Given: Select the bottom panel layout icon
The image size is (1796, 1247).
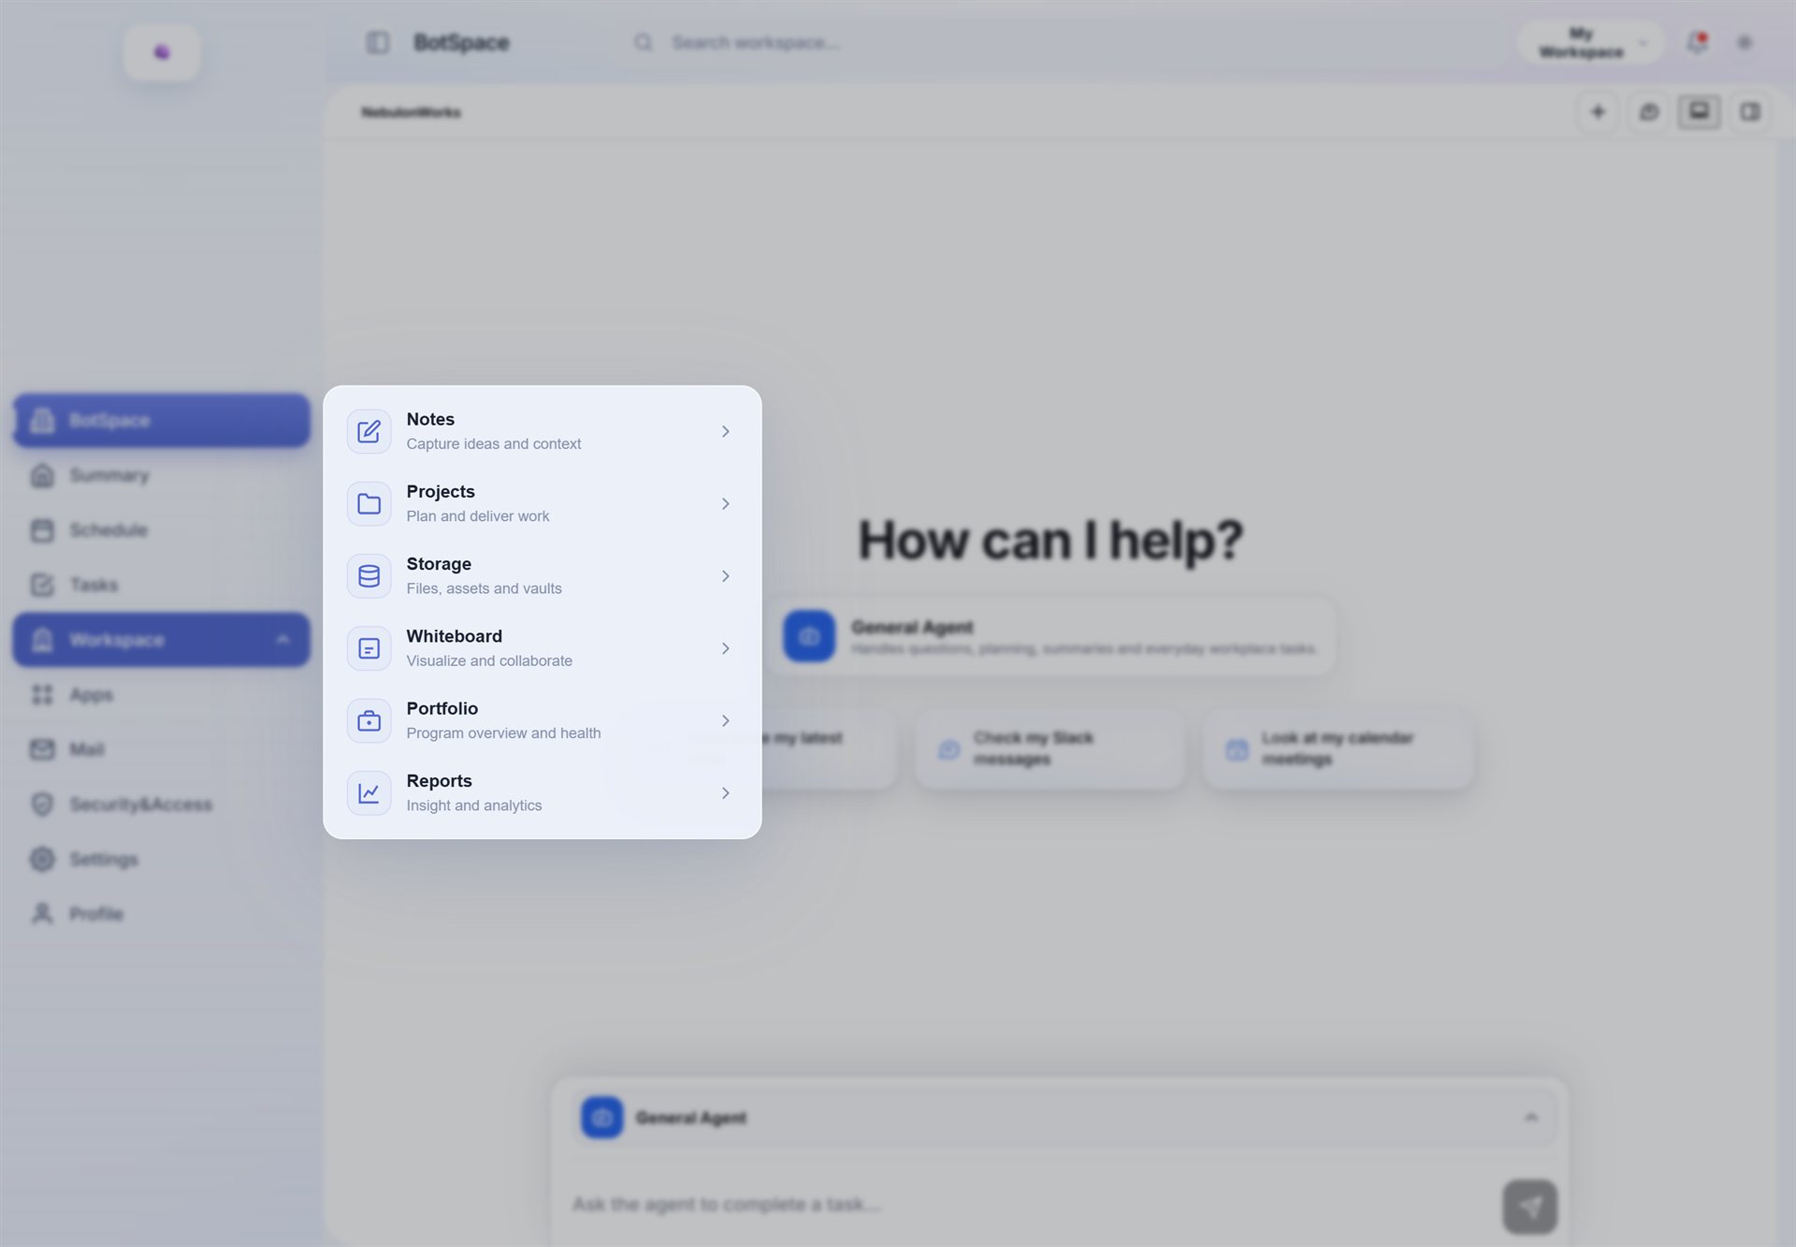Looking at the screenshot, I should [1699, 112].
